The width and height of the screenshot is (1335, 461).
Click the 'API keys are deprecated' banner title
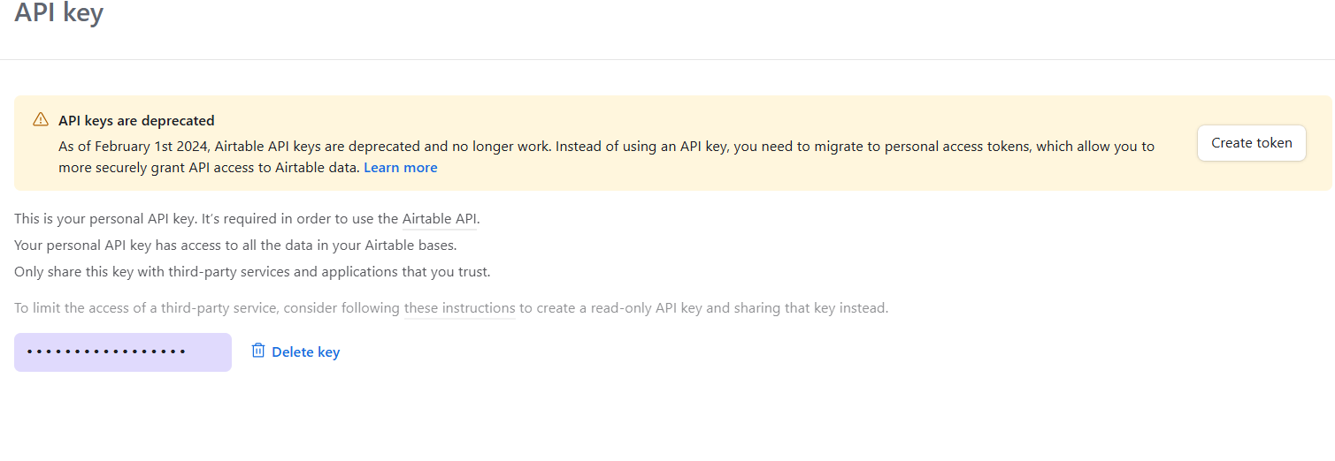(136, 121)
